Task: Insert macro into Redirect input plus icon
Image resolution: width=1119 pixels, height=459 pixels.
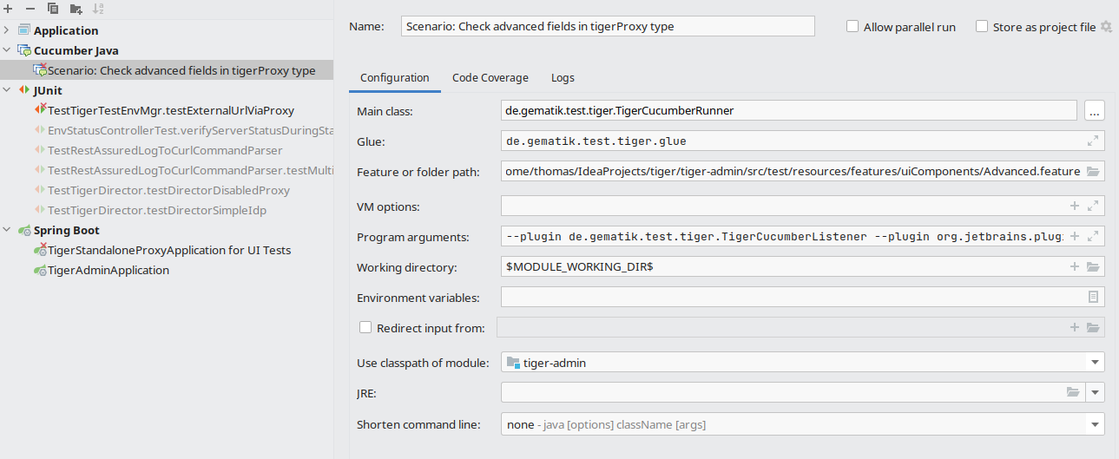Action: point(1075,327)
